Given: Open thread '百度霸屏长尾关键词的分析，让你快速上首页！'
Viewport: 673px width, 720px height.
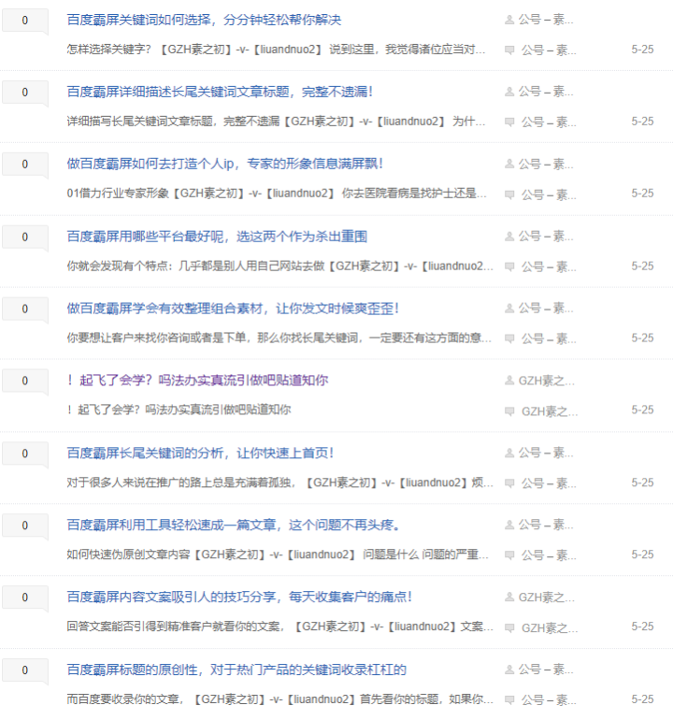Looking at the screenshot, I should pos(200,454).
